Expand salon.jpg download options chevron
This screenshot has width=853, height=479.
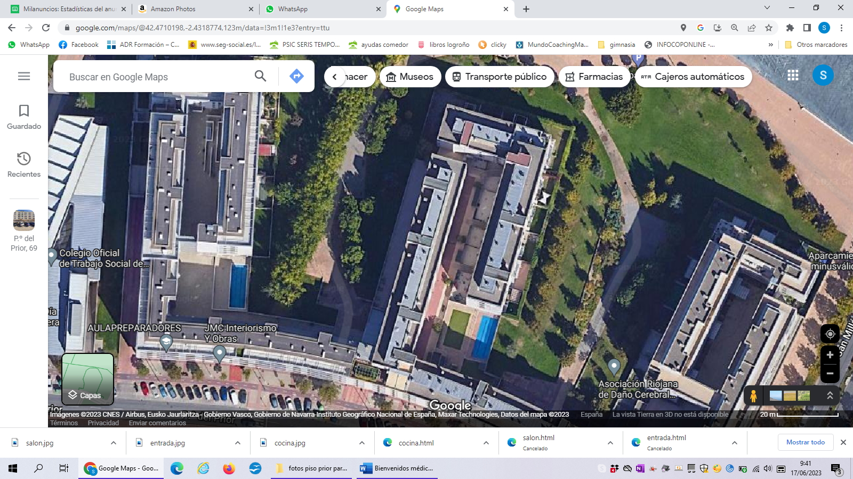tap(114, 443)
